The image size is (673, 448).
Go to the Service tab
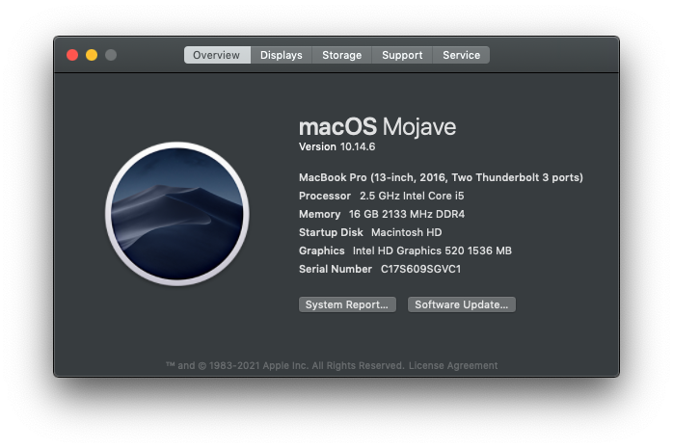(462, 55)
